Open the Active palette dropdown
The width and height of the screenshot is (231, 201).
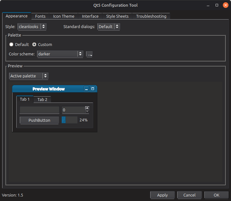(x=29, y=76)
